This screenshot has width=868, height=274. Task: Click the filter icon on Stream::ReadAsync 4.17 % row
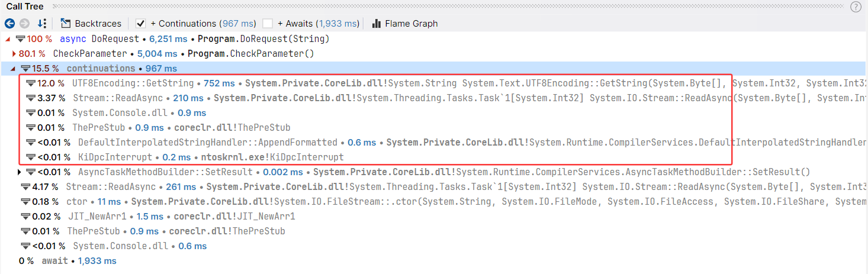point(25,187)
